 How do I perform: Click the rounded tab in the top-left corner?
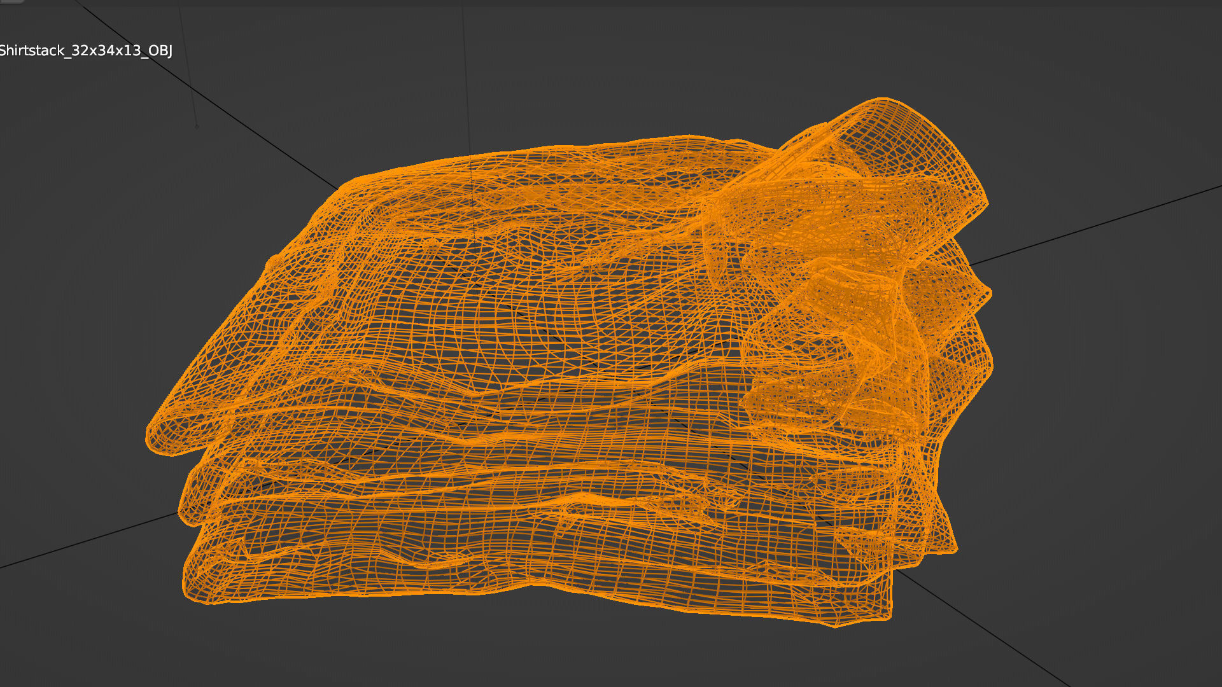pos(11,2)
